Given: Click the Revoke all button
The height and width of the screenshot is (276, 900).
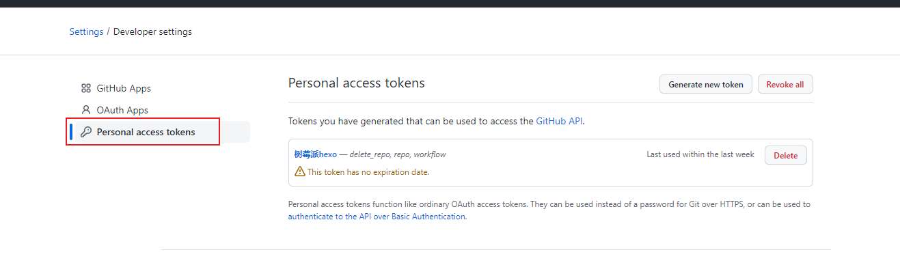Looking at the screenshot, I should [785, 85].
